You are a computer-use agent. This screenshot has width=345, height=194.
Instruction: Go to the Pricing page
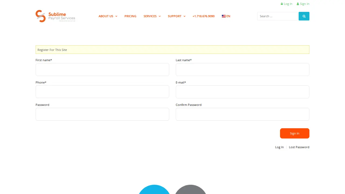[x=130, y=16]
